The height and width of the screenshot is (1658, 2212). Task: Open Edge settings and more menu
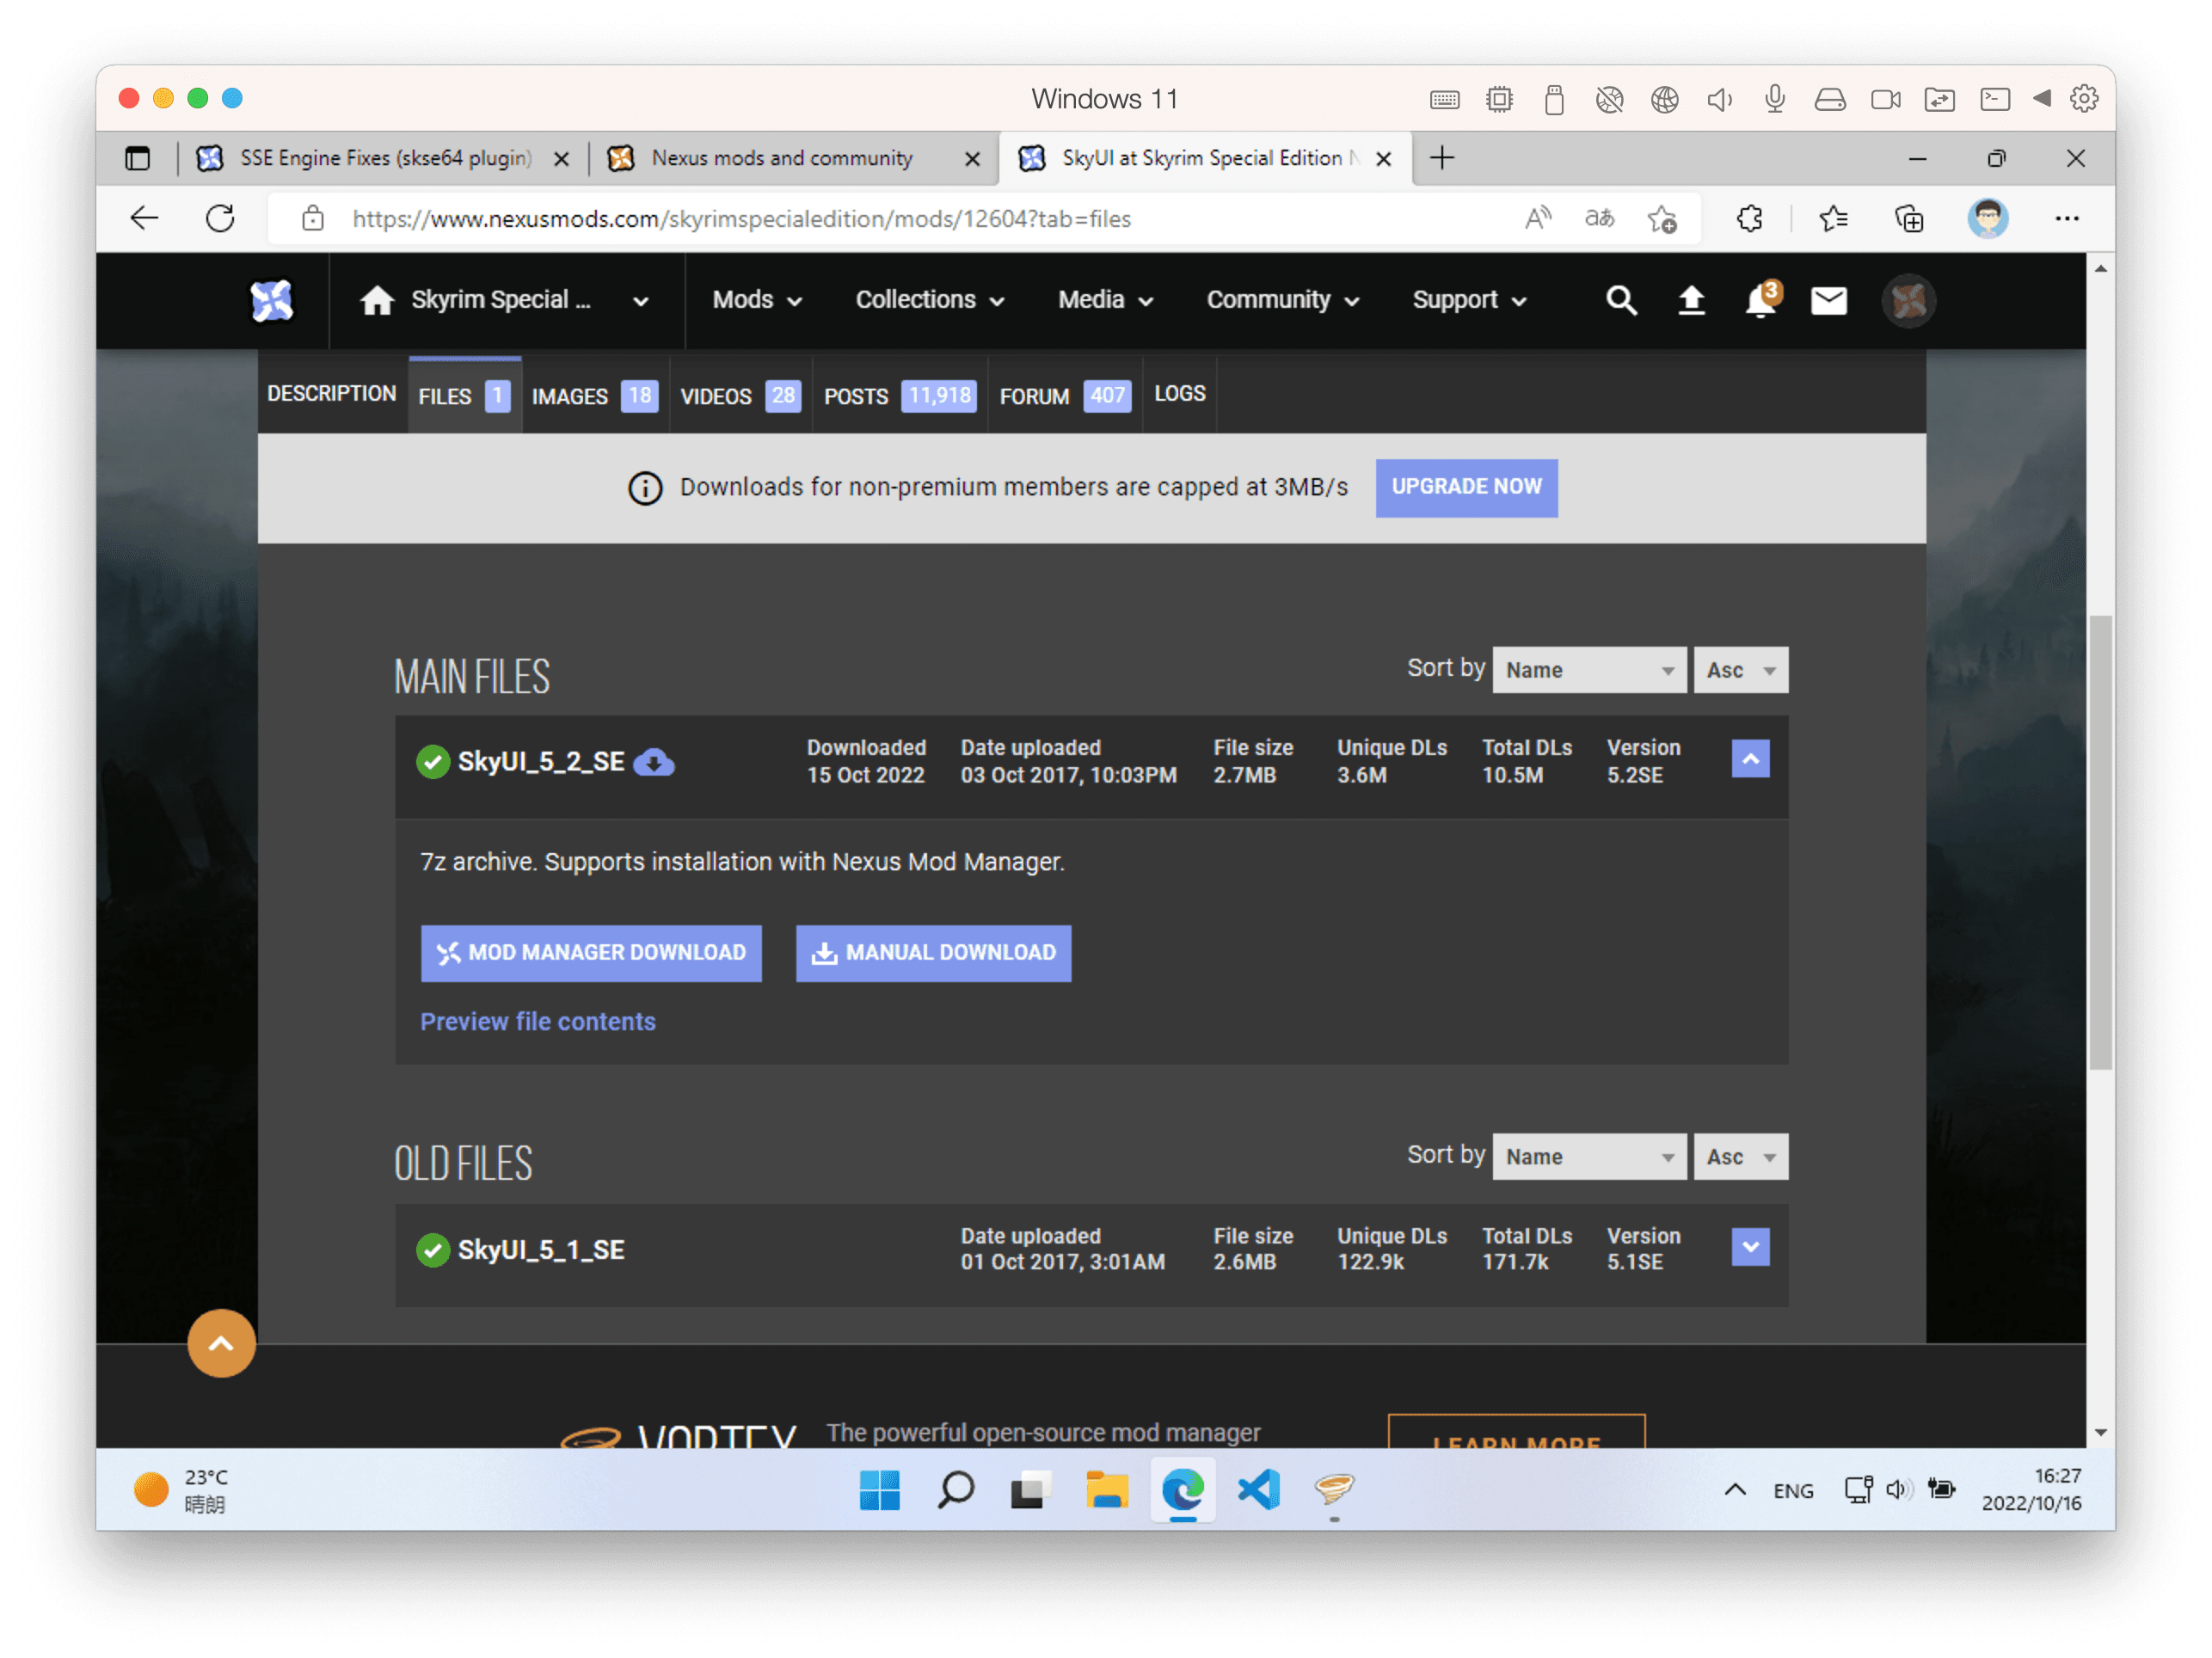[2067, 218]
